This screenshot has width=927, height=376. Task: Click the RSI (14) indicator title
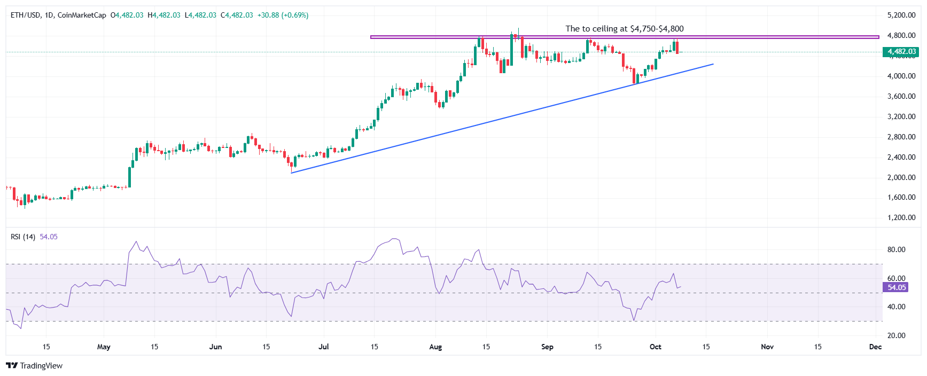[x=23, y=237]
